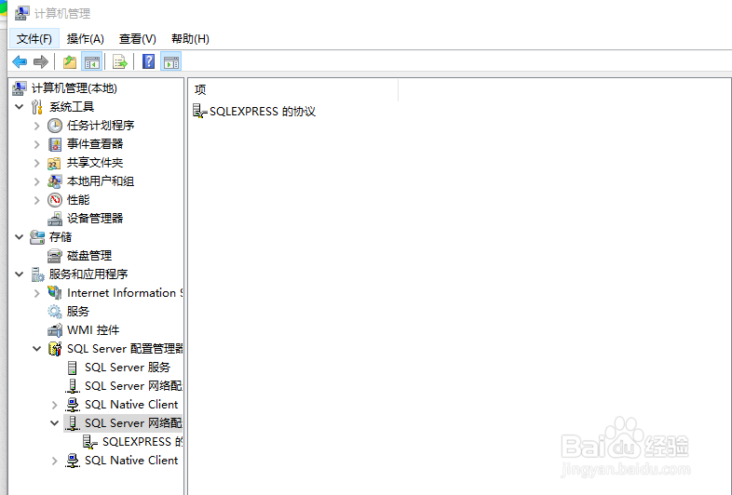Screen dimensions: 732x495
Task: Expand the last SQL Native Client node
Action: pyautogui.click(x=55, y=461)
